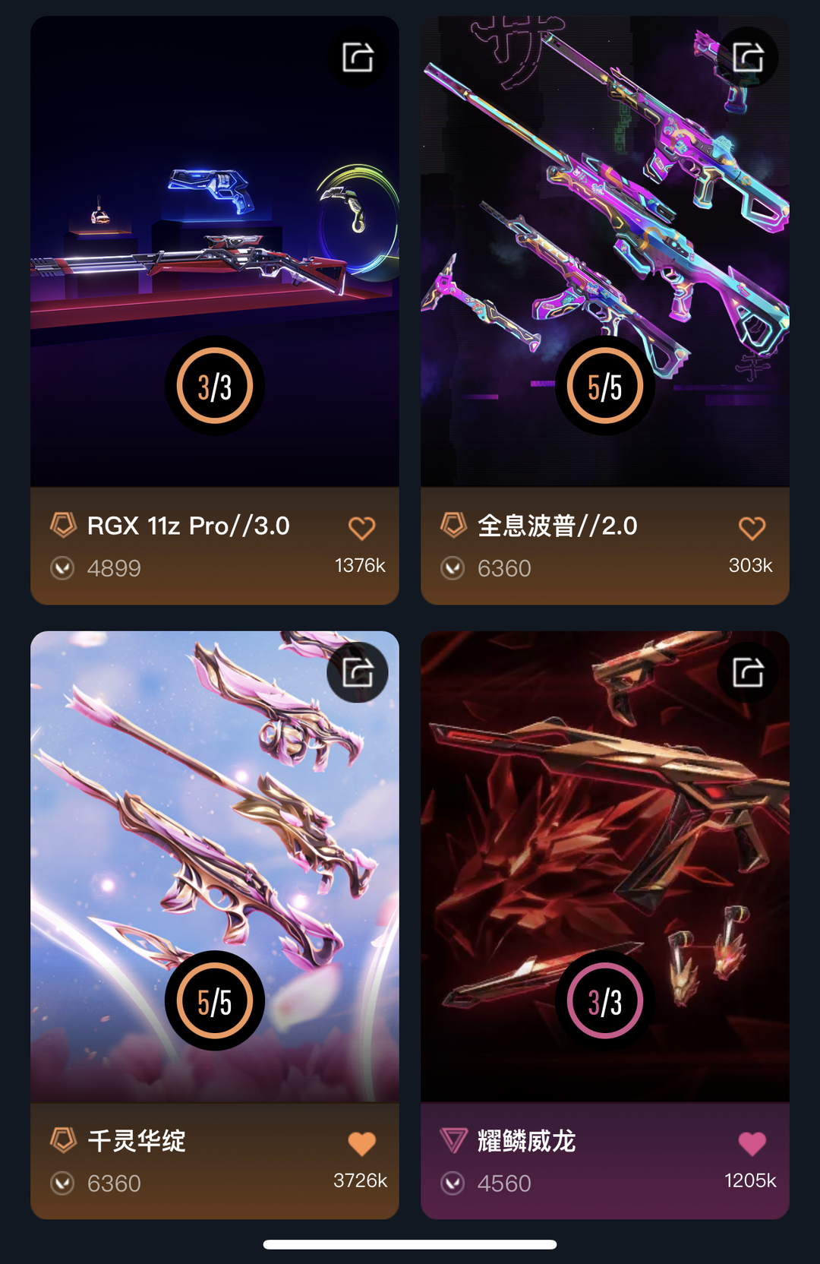
Task: Tap share icon on 全息波普//2.0 card
Action: point(748,57)
